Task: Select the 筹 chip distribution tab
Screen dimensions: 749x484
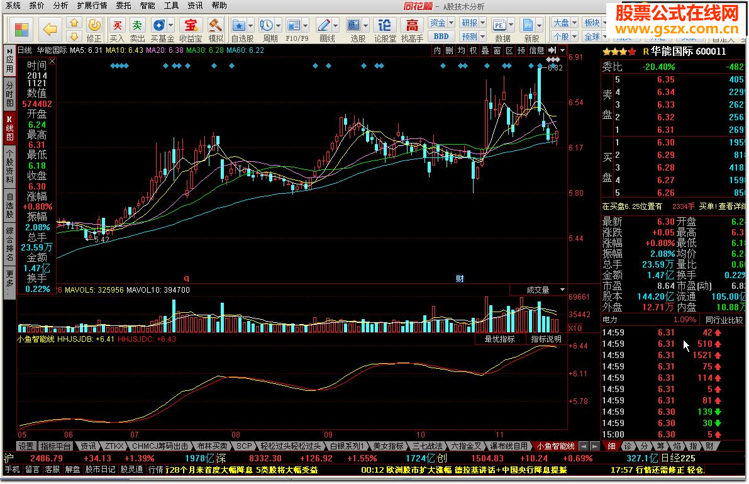Action: click(660, 446)
